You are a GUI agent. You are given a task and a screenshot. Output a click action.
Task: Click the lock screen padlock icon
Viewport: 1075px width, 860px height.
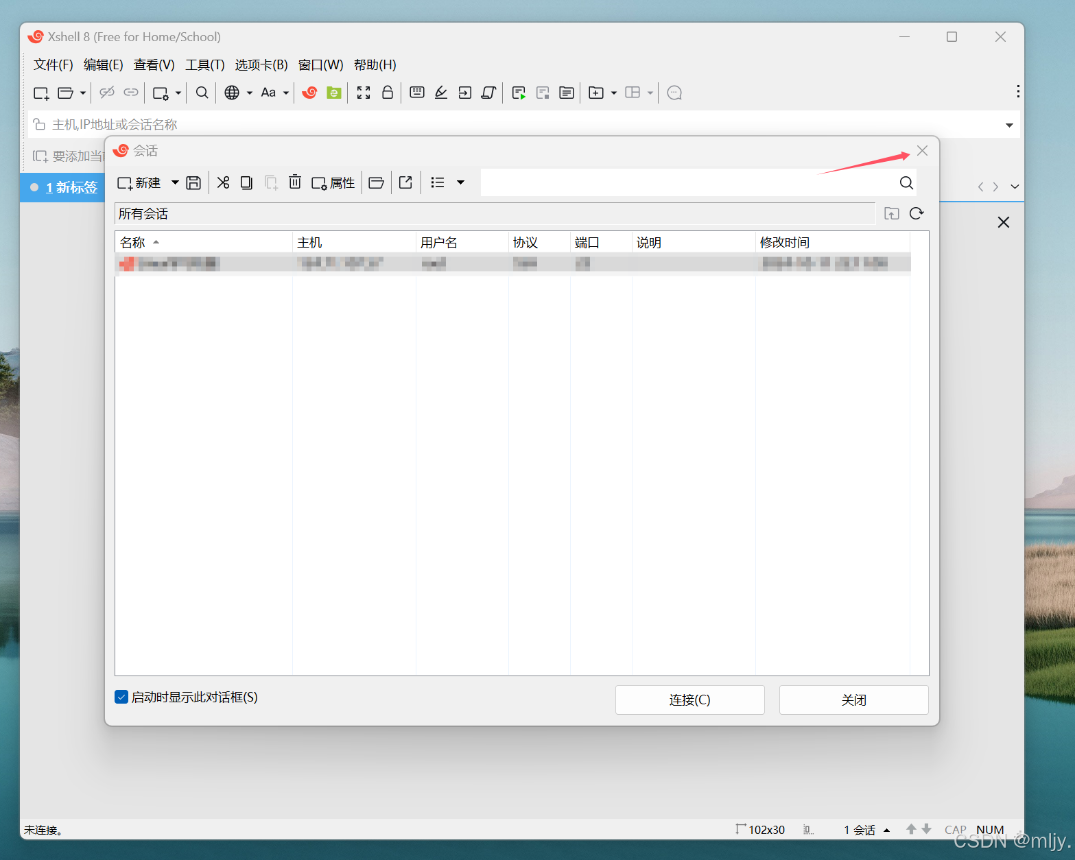tap(388, 93)
